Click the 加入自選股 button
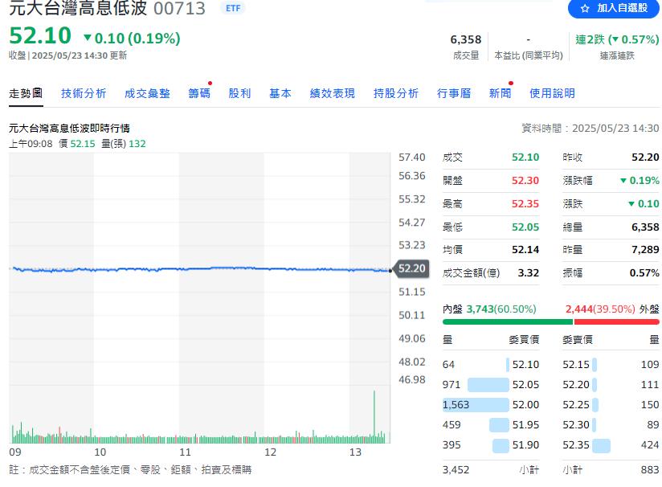 615,8
